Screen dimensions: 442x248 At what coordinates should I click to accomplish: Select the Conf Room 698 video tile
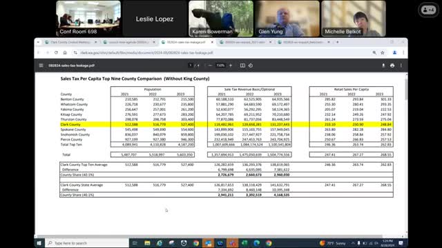click(88, 19)
